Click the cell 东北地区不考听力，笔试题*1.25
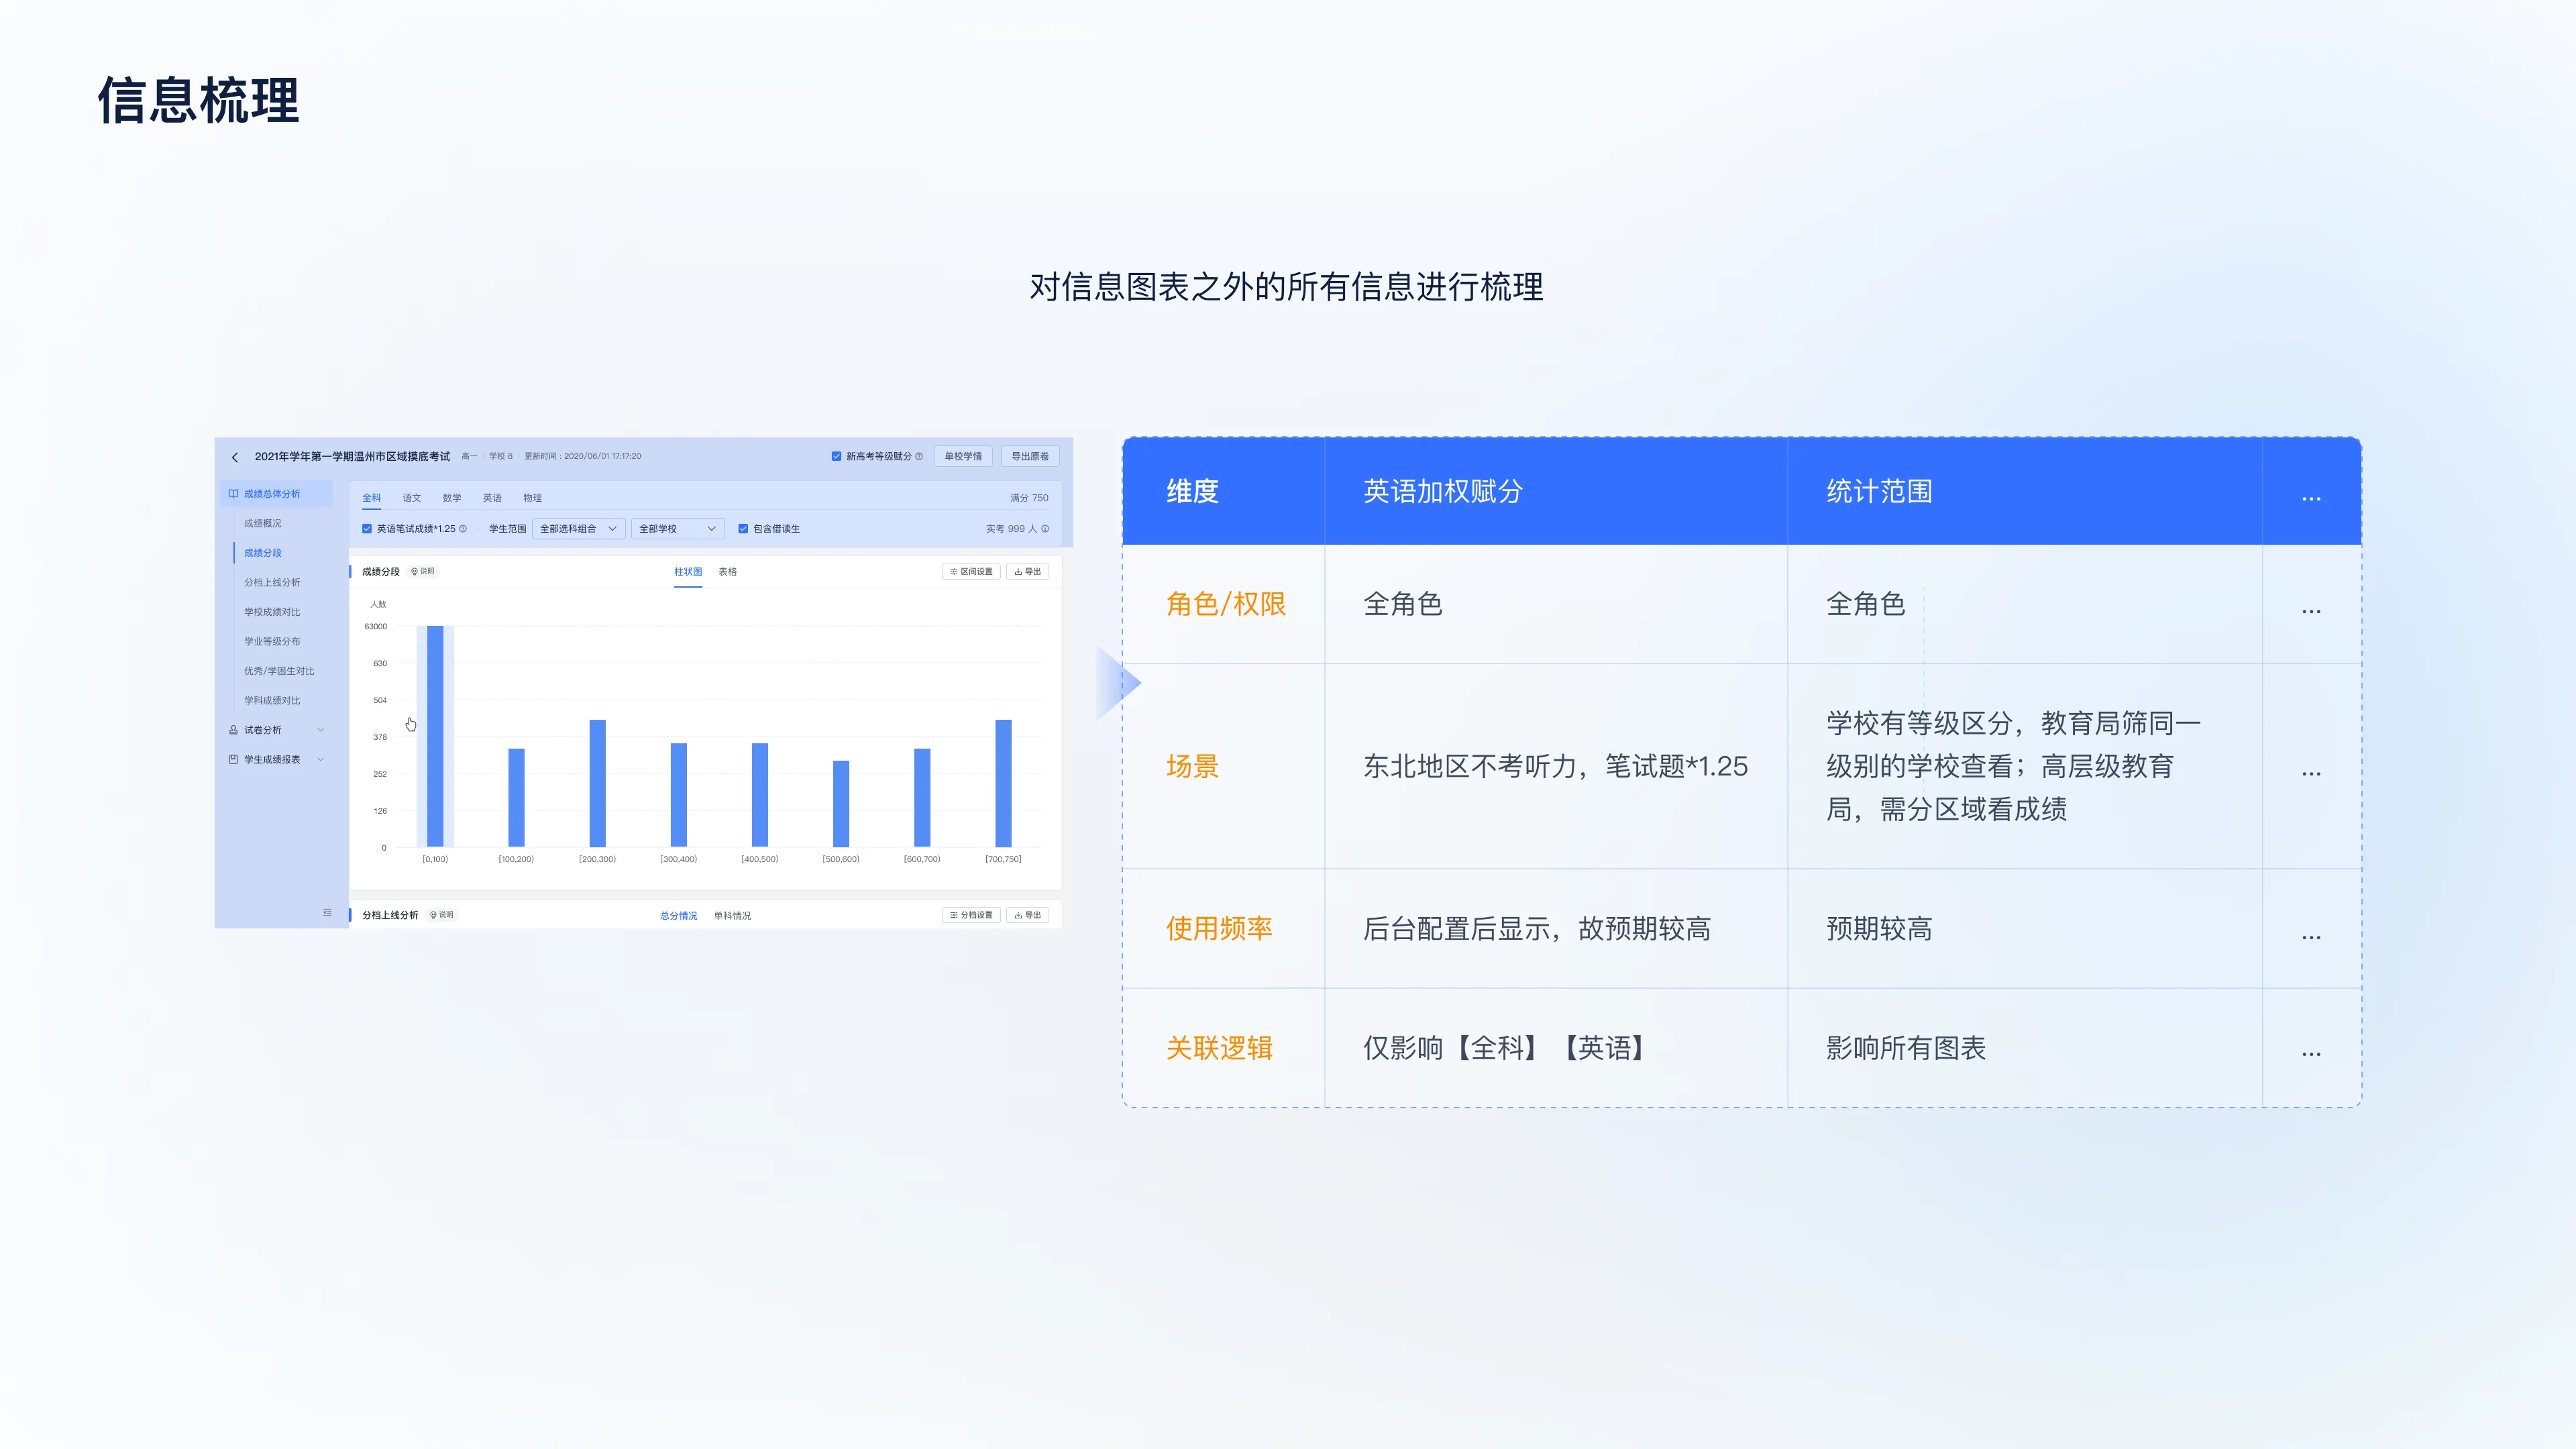2576x1449 pixels. click(x=1555, y=766)
